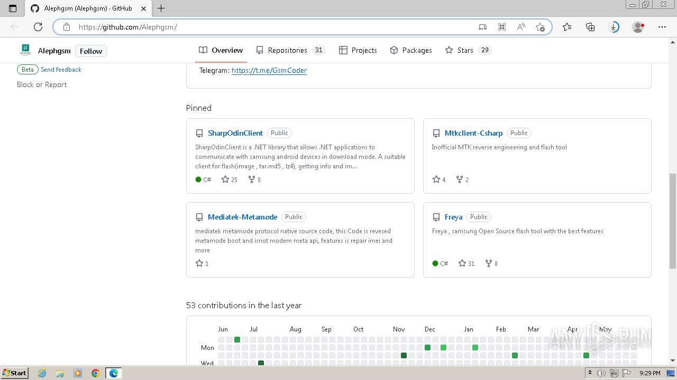Image resolution: width=677 pixels, height=380 pixels.
Task: Click Mtkclient-Csharp's 4 stars count
Action: coord(439,179)
